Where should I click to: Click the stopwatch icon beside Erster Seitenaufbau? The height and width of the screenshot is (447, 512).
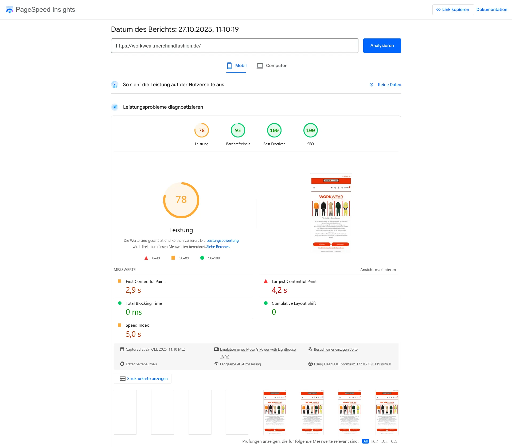pos(122,364)
